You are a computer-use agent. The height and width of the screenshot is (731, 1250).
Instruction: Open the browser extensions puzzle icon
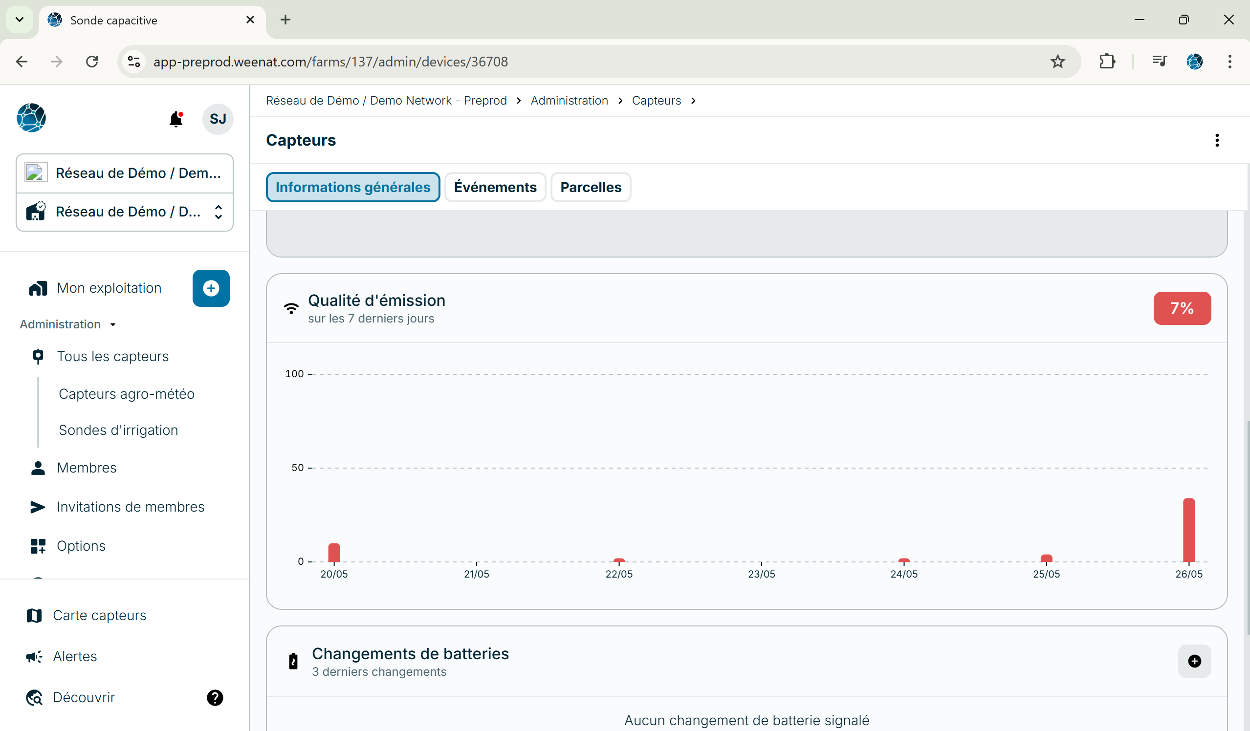pos(1107,62)
